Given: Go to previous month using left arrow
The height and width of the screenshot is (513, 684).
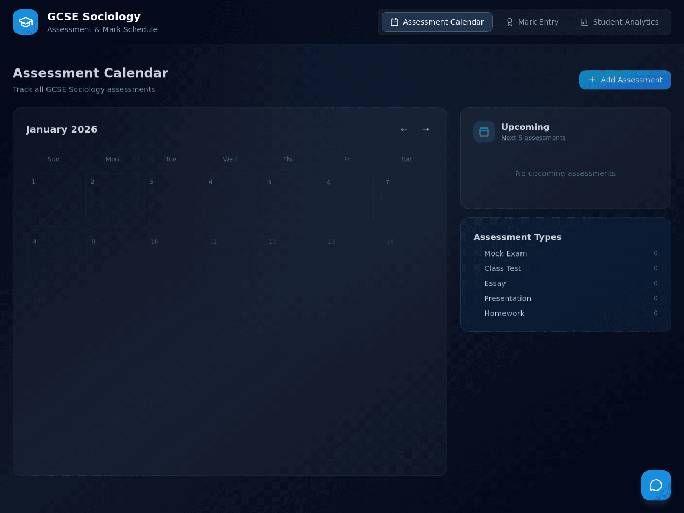Looking at the screenshot, I should (x=404, y=129).
